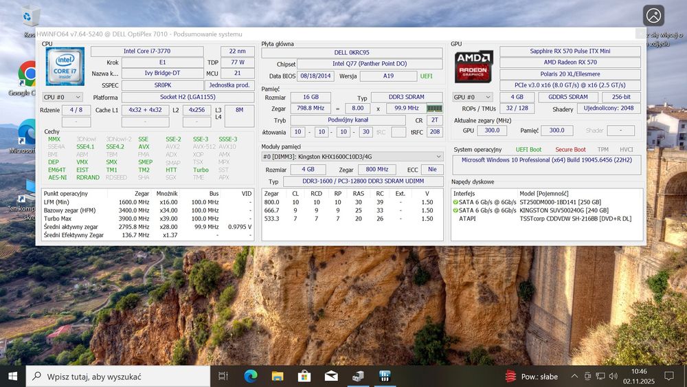This screenshot has height=387, width=687.
Task: Expand the GPU #0 selector dropdown
Action: coord(473,97)
